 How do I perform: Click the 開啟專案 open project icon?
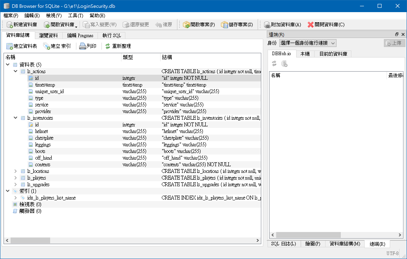[x=186, y=25]
